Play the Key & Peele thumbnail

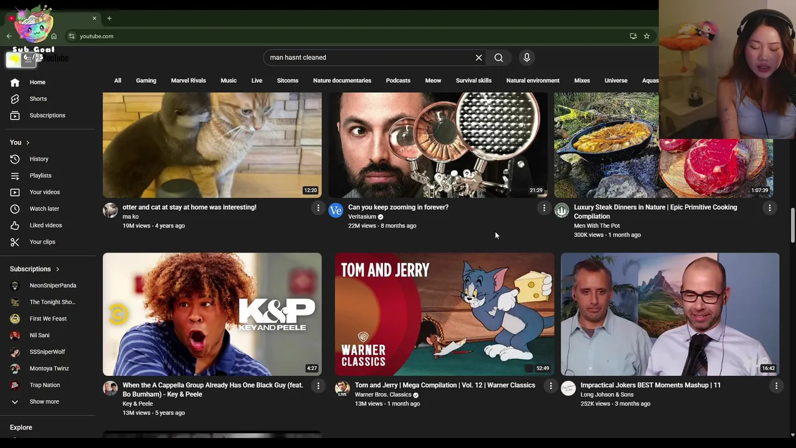[212, 314]
